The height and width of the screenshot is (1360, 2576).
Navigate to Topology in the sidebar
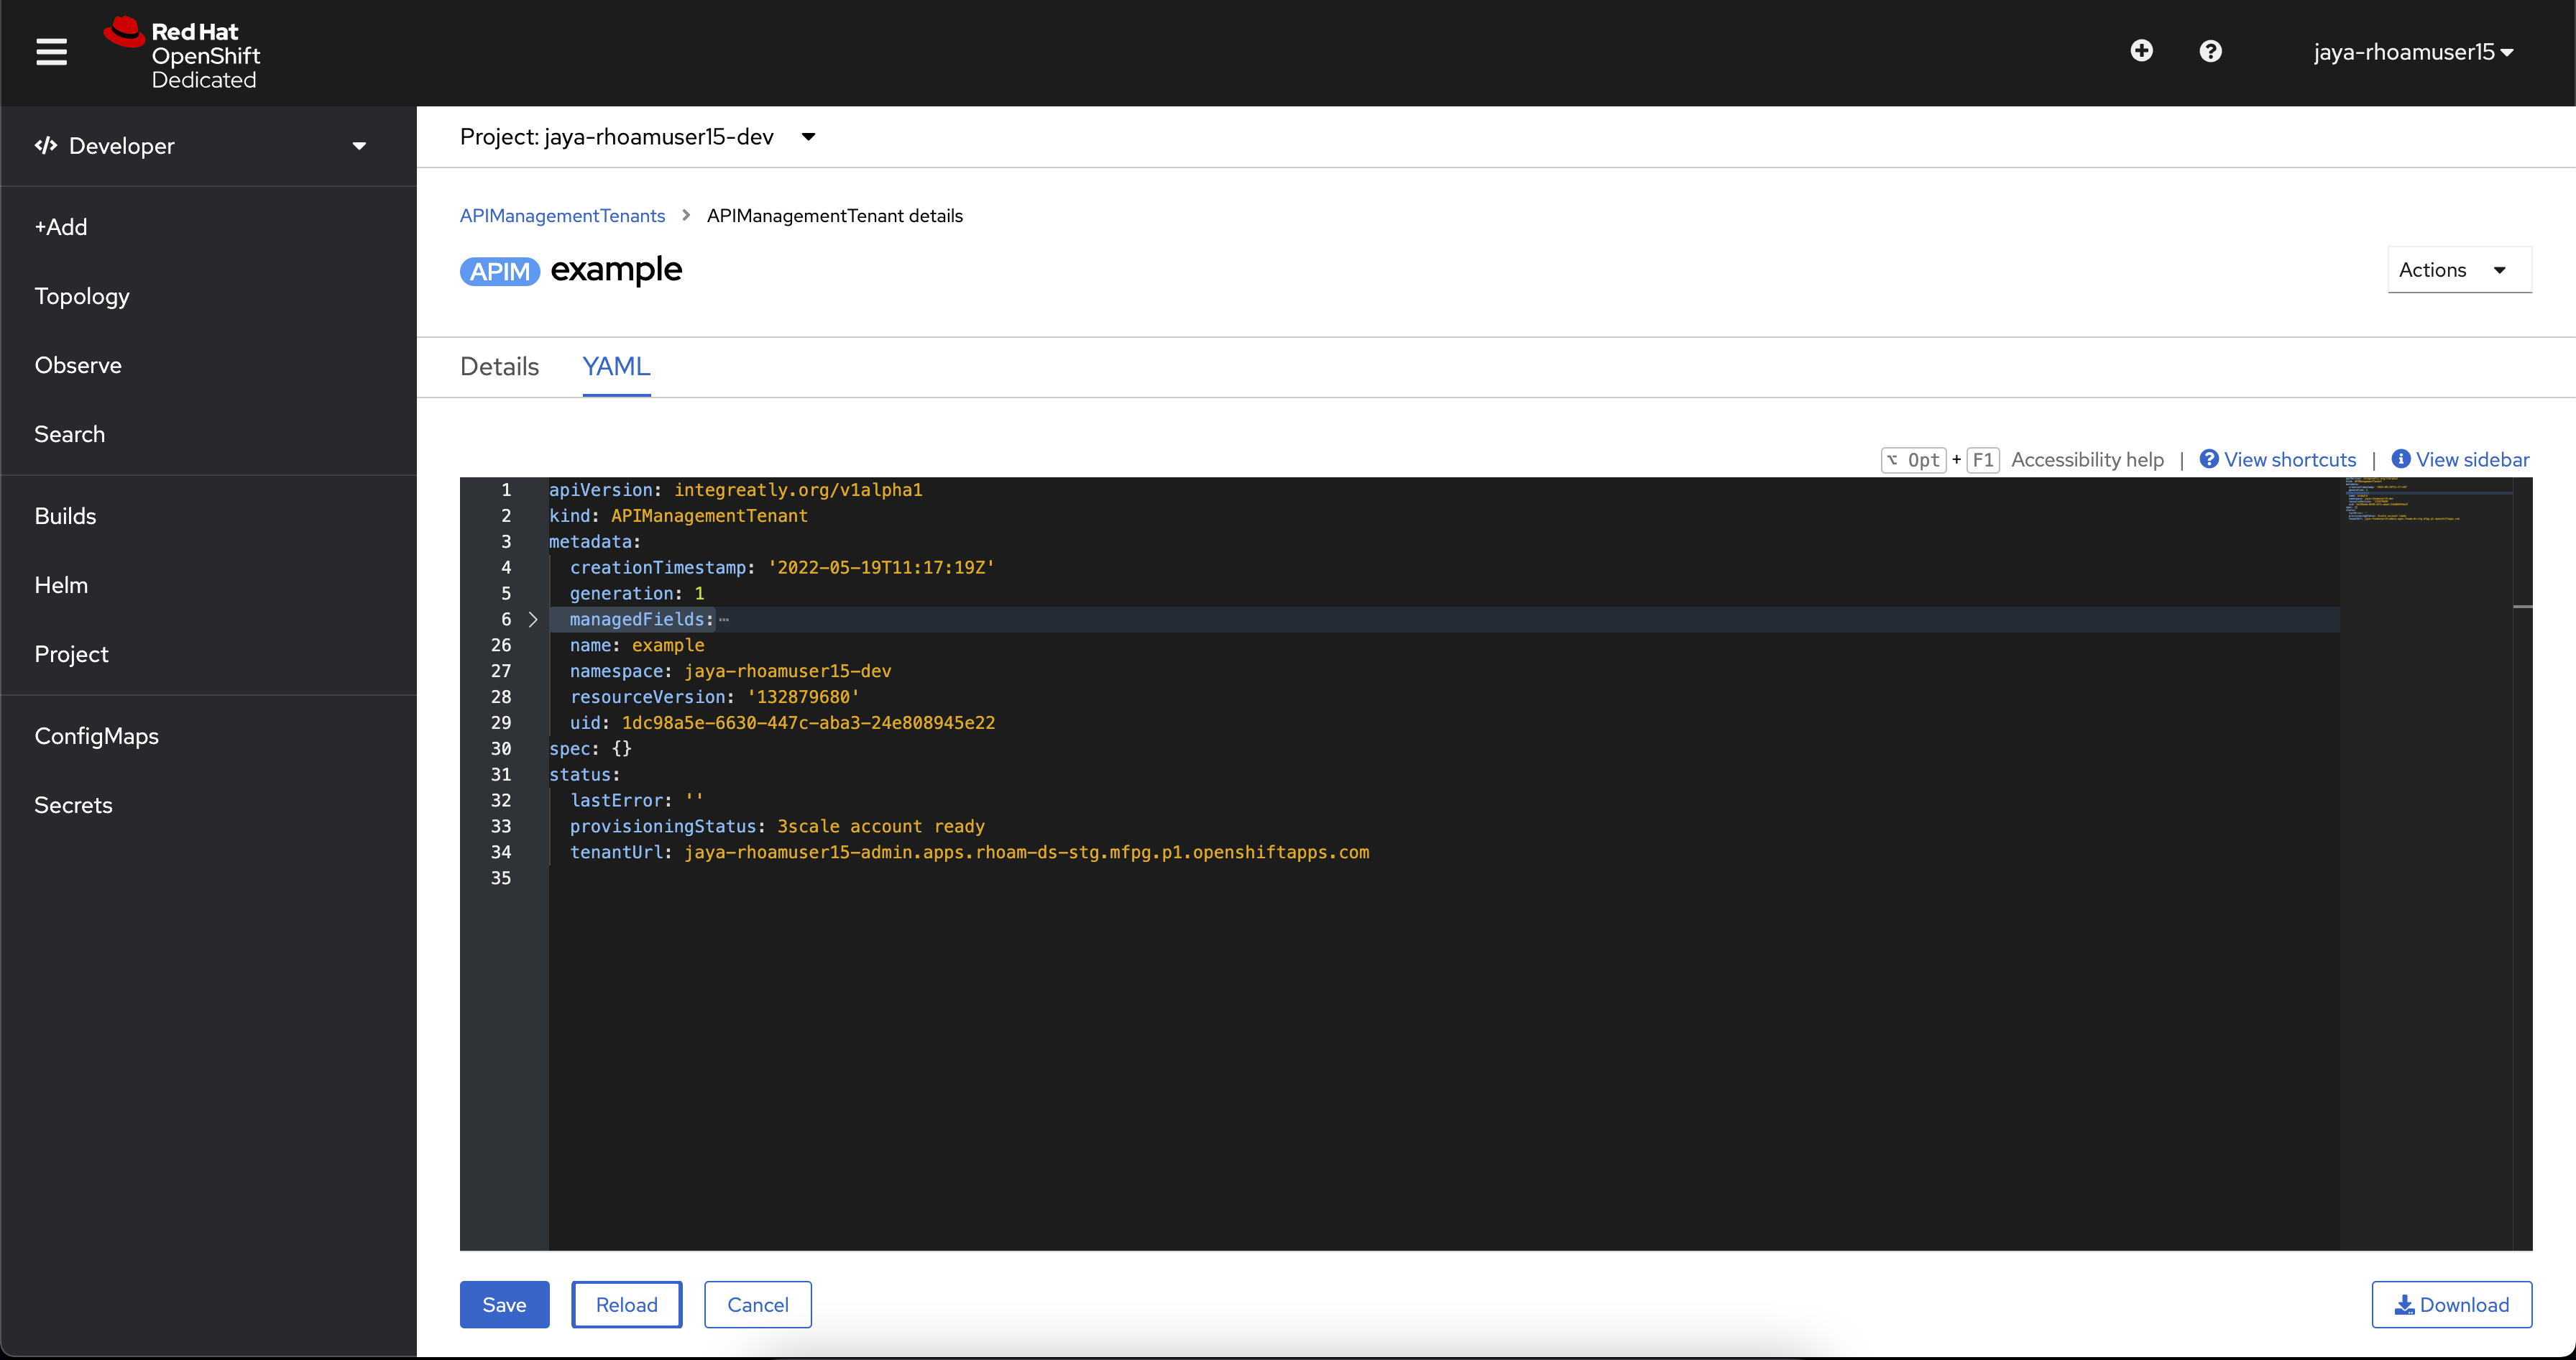tap(82, 295)
